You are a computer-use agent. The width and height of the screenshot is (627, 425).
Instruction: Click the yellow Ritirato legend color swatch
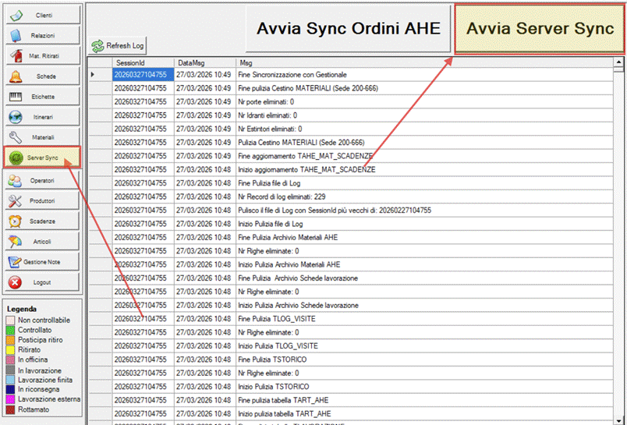pos(10,350)
